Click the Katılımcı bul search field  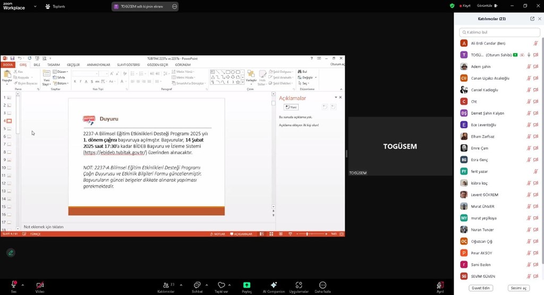point(499,32)
